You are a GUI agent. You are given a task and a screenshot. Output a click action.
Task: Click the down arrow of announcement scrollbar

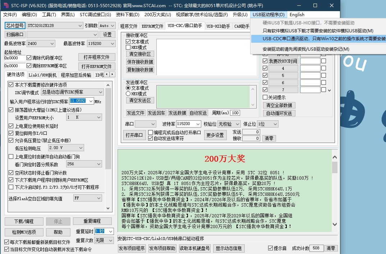[335, 224]
